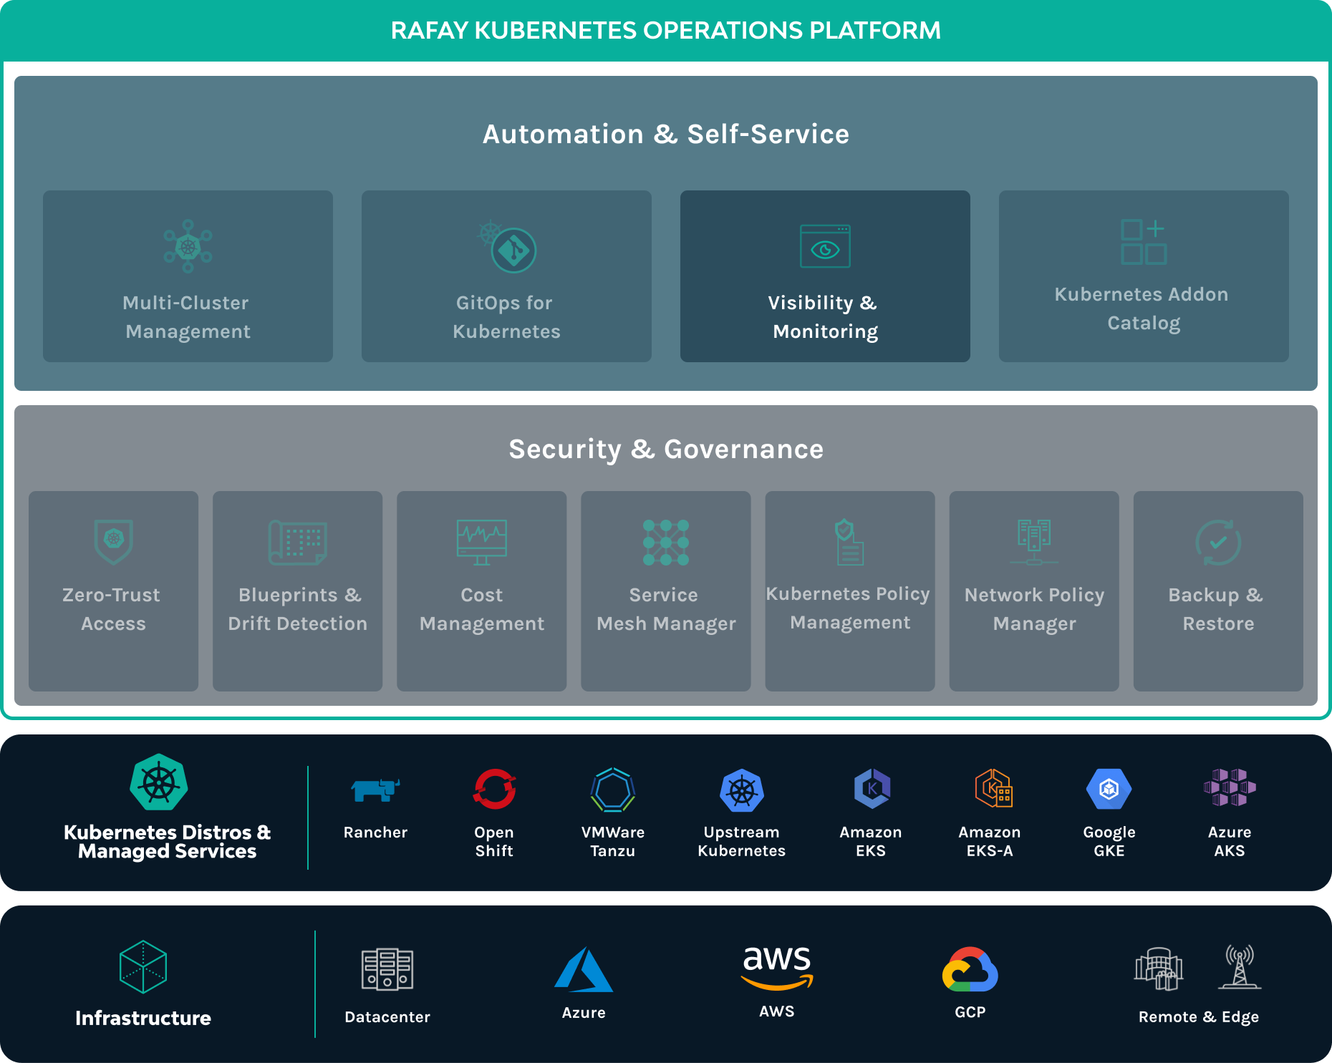Click the Datacenter text label

click(387, 1017)
